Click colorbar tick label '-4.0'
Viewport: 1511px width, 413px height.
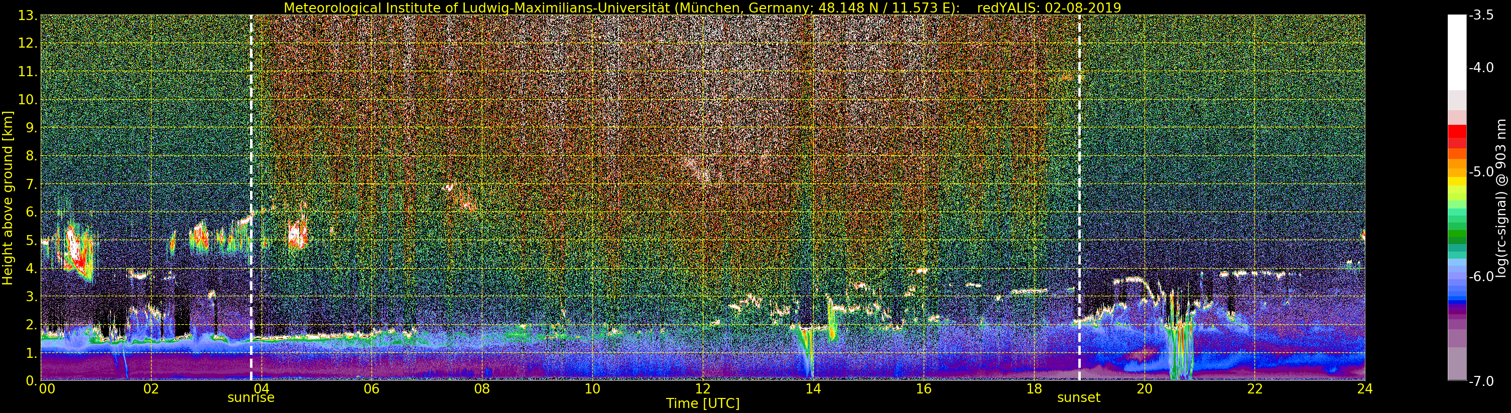pyautogui.click(x=1481, y=67)
